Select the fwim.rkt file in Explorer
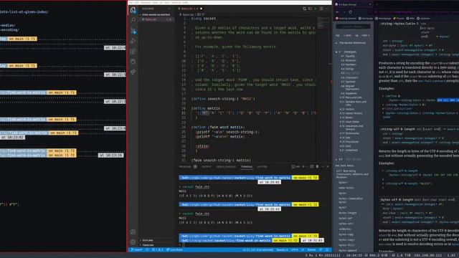 (x=157, y=19)
